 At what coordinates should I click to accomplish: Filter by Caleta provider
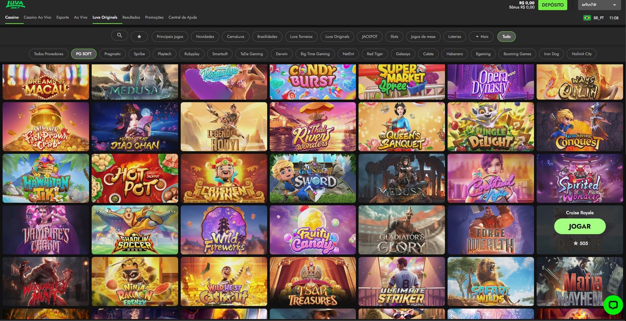click(428, 54)
